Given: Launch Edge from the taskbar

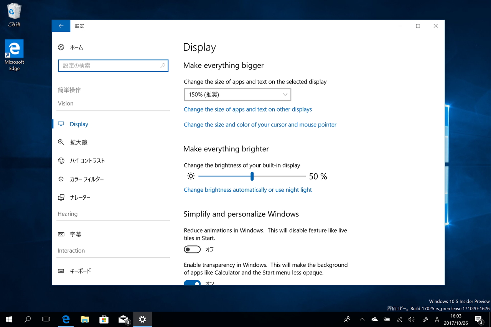Looking at the screenshot, I should pyautogui.click(x=66, y=319).
